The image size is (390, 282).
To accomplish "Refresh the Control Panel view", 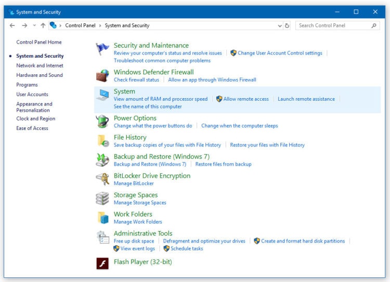I will pos(288,25).
